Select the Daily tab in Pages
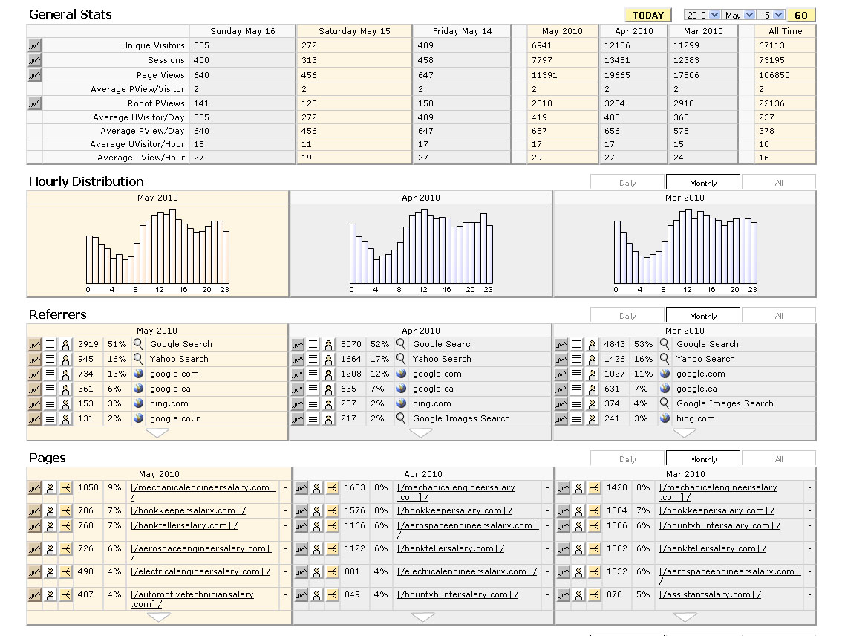Viewport: 842px width, 636px height. [x=627, y=459]
